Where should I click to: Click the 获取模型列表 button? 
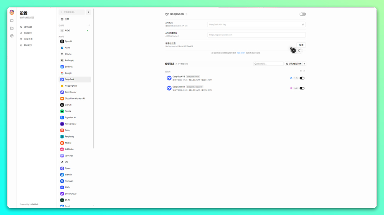[x=294, y=64]
